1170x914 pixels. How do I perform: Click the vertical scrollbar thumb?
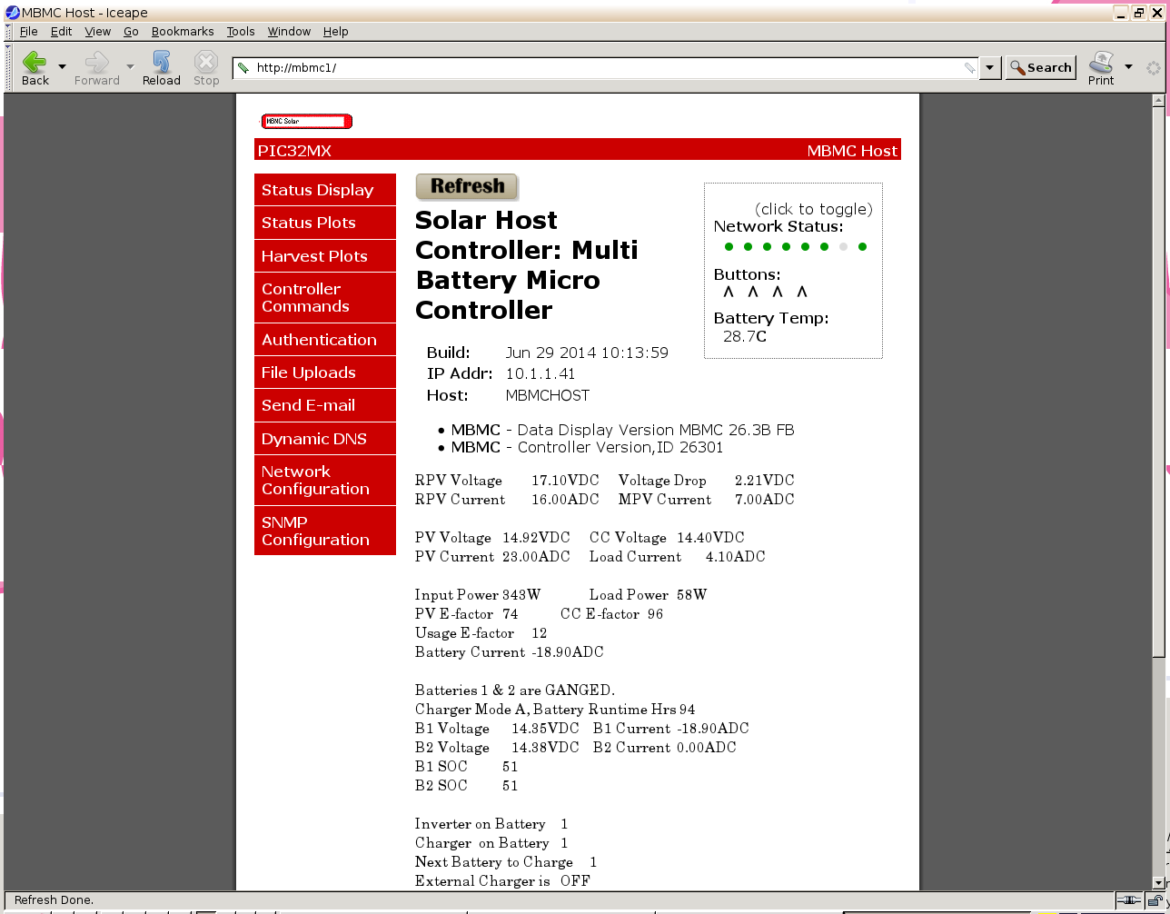point(1159,382)
